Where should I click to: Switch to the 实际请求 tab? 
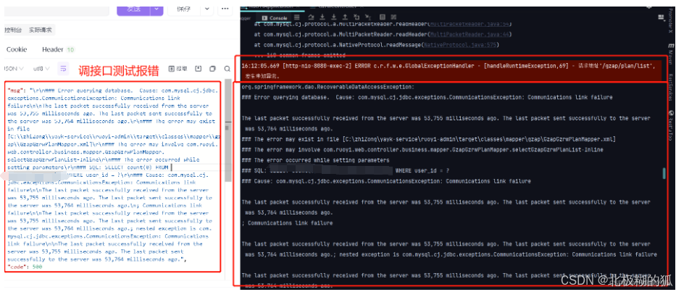click(x=41, y=30)
